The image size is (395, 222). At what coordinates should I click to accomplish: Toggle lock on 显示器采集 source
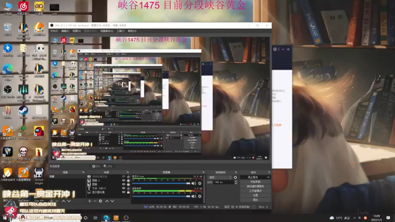(x=128, y=192)
